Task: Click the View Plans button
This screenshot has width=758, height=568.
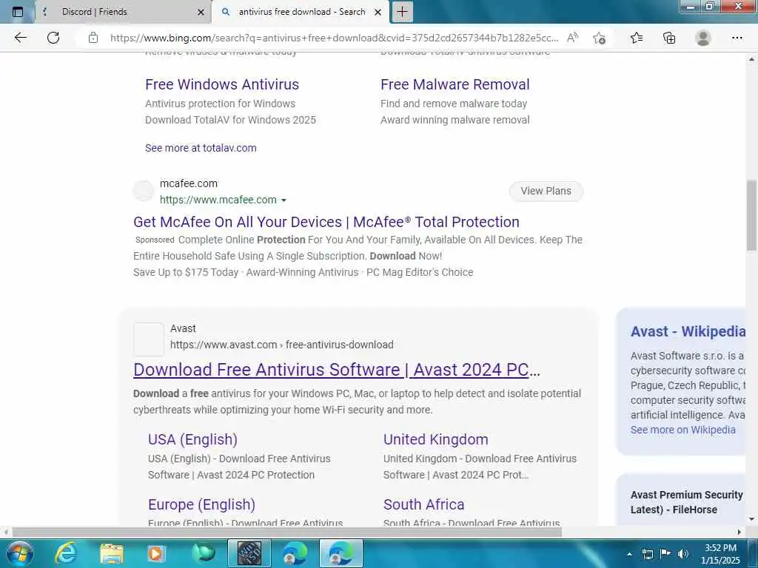Action: (546, 192)
